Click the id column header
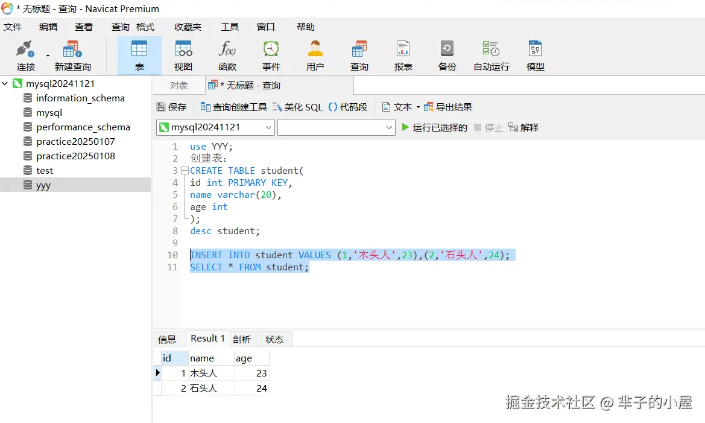This screenshot has width=705, height=423. 175,358
